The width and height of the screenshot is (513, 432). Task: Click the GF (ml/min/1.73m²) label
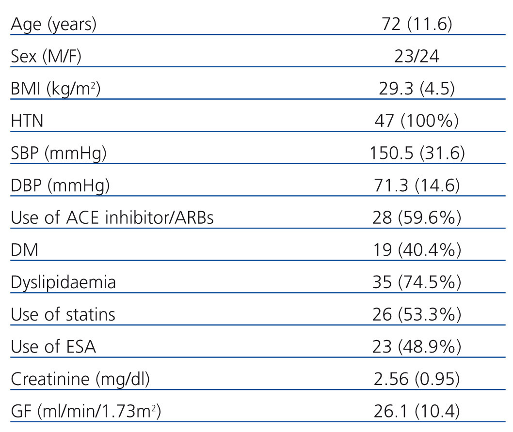(86, 411)
